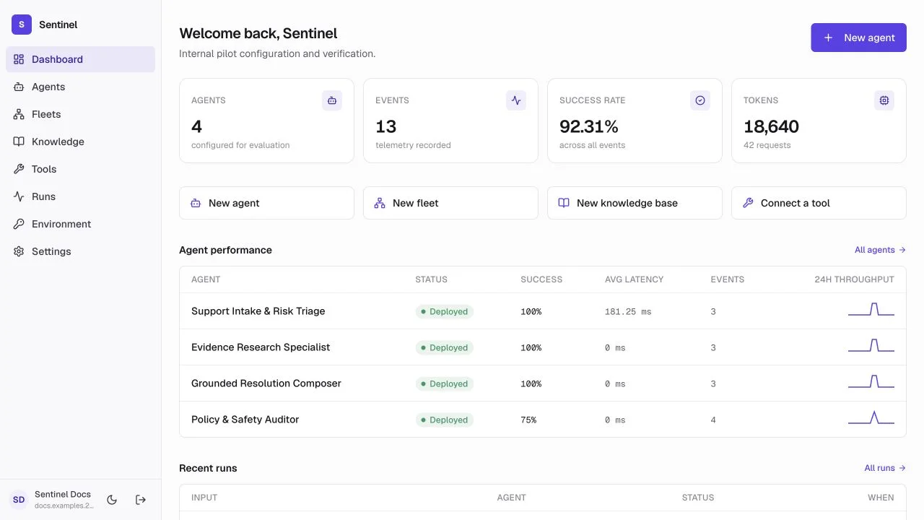Click the Connect a tool quick action

coord(819,203)
